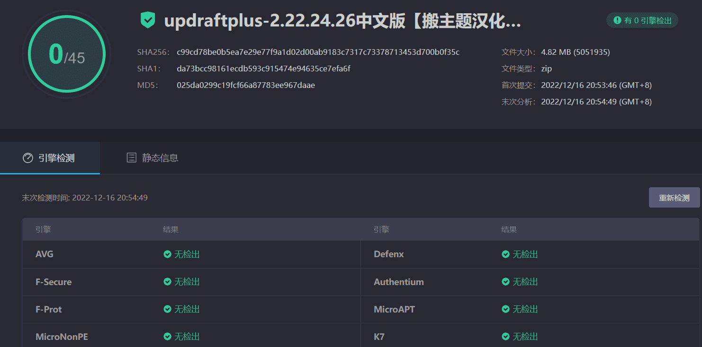Viewport: 702px width, 347px height.
Task: Click the F-Prot engine name
Action: pyautogui.click(x=49, y=309)
